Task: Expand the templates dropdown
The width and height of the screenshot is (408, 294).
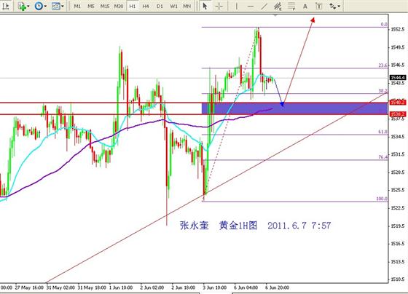Action: coord(63,7)
